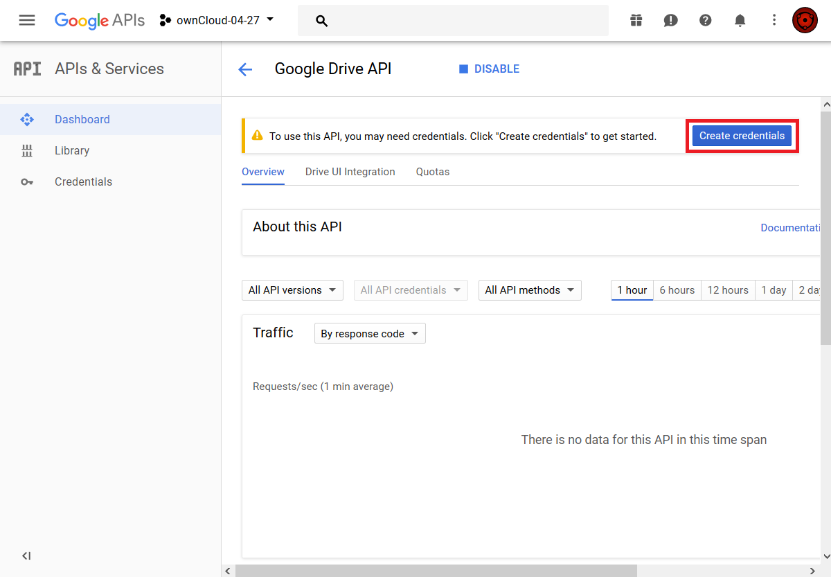831x577 pixels.
Task: Go back using the blue arrow
Action: 245,69
